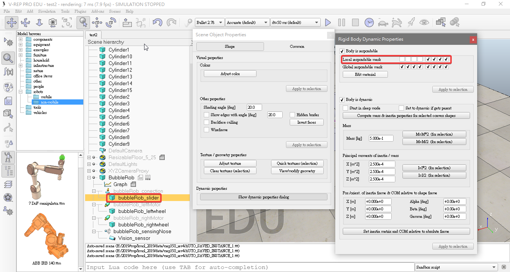Enable Set to dynamic if gets parent
This screenshot has height=272, width=510.
401,108
